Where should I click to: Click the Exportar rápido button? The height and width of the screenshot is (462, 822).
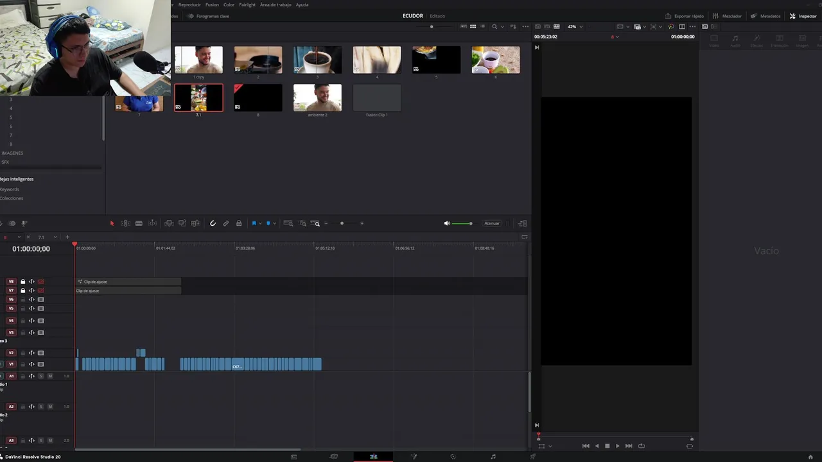(685, 16)
